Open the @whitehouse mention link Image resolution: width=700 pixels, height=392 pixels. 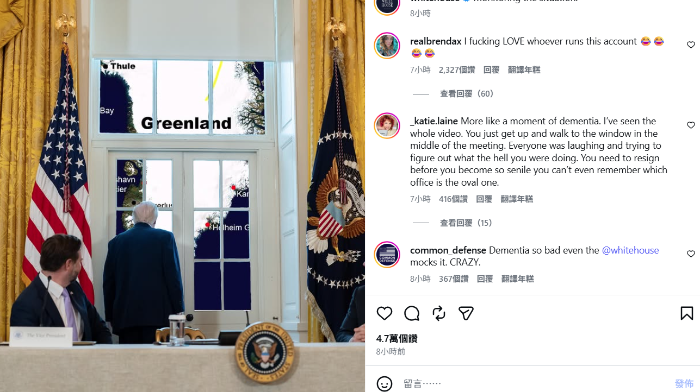coord(630,250)
